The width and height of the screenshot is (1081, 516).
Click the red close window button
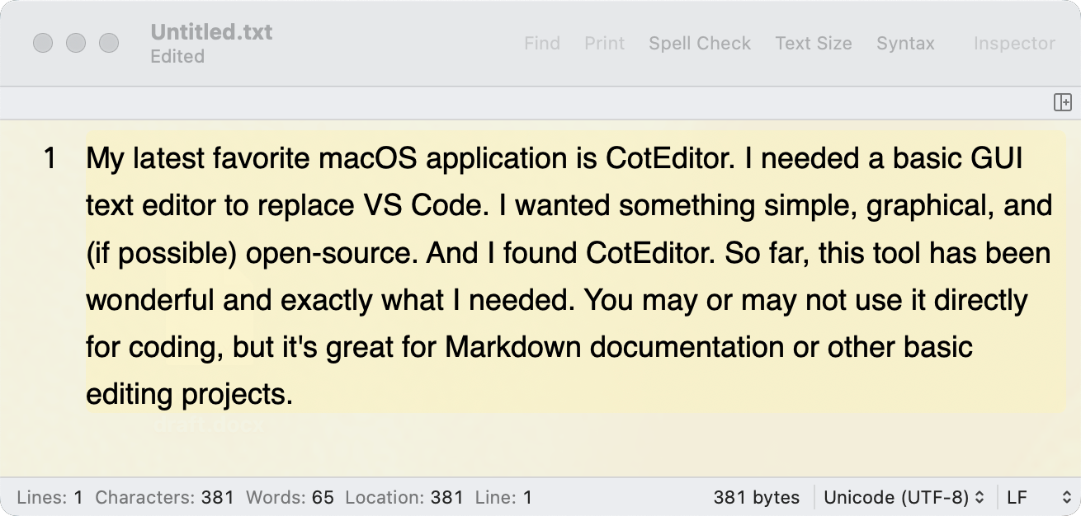(x=43, y=43)
